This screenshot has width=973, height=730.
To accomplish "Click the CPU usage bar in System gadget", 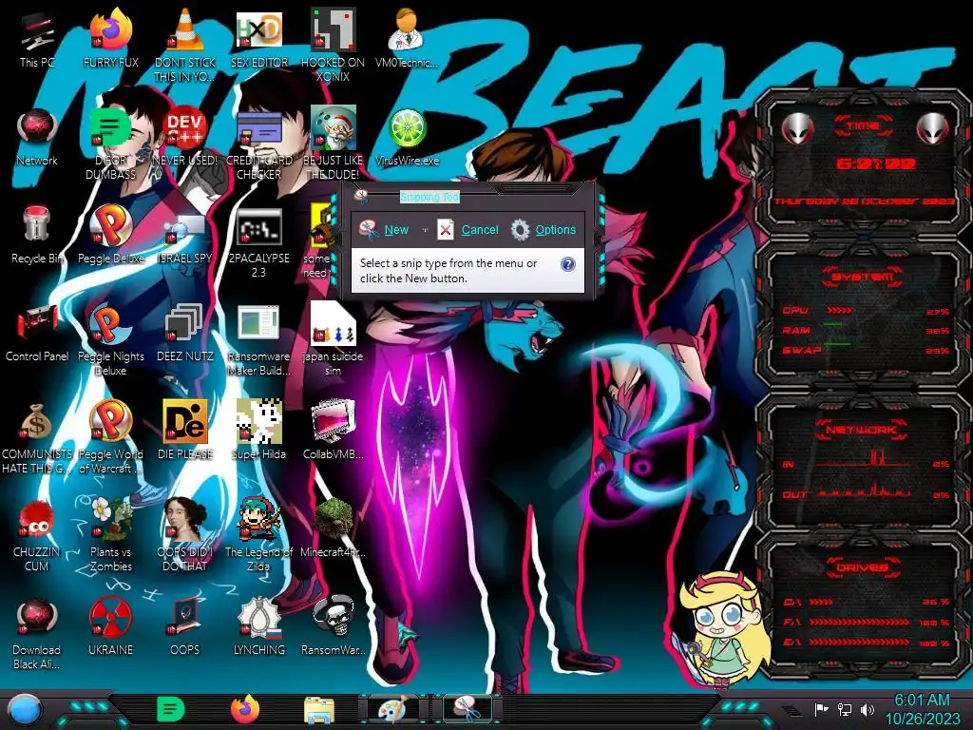I will coord(839,311).
